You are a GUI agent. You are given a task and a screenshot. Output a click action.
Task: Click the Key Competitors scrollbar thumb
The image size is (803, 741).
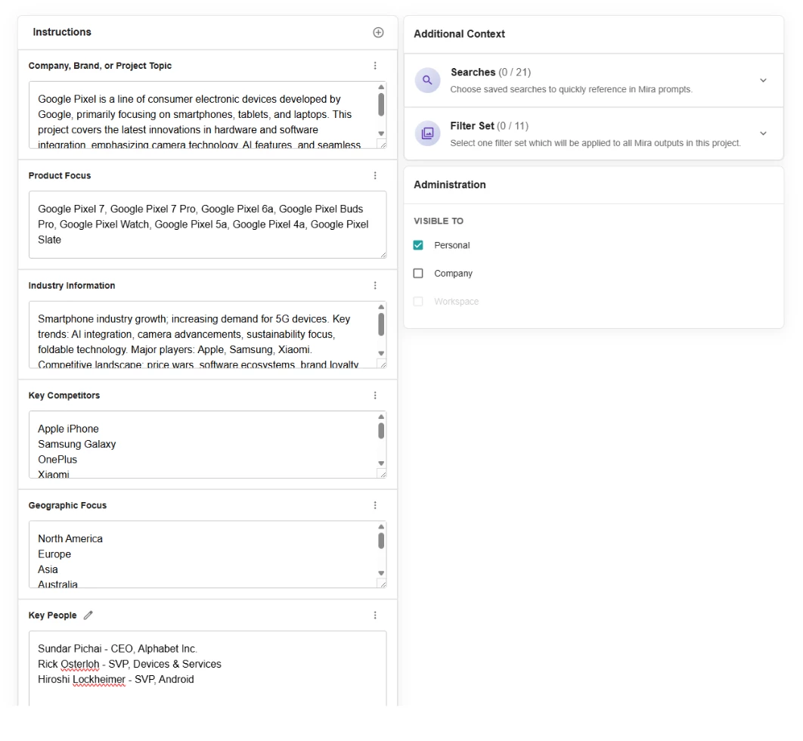pos(381,431)
